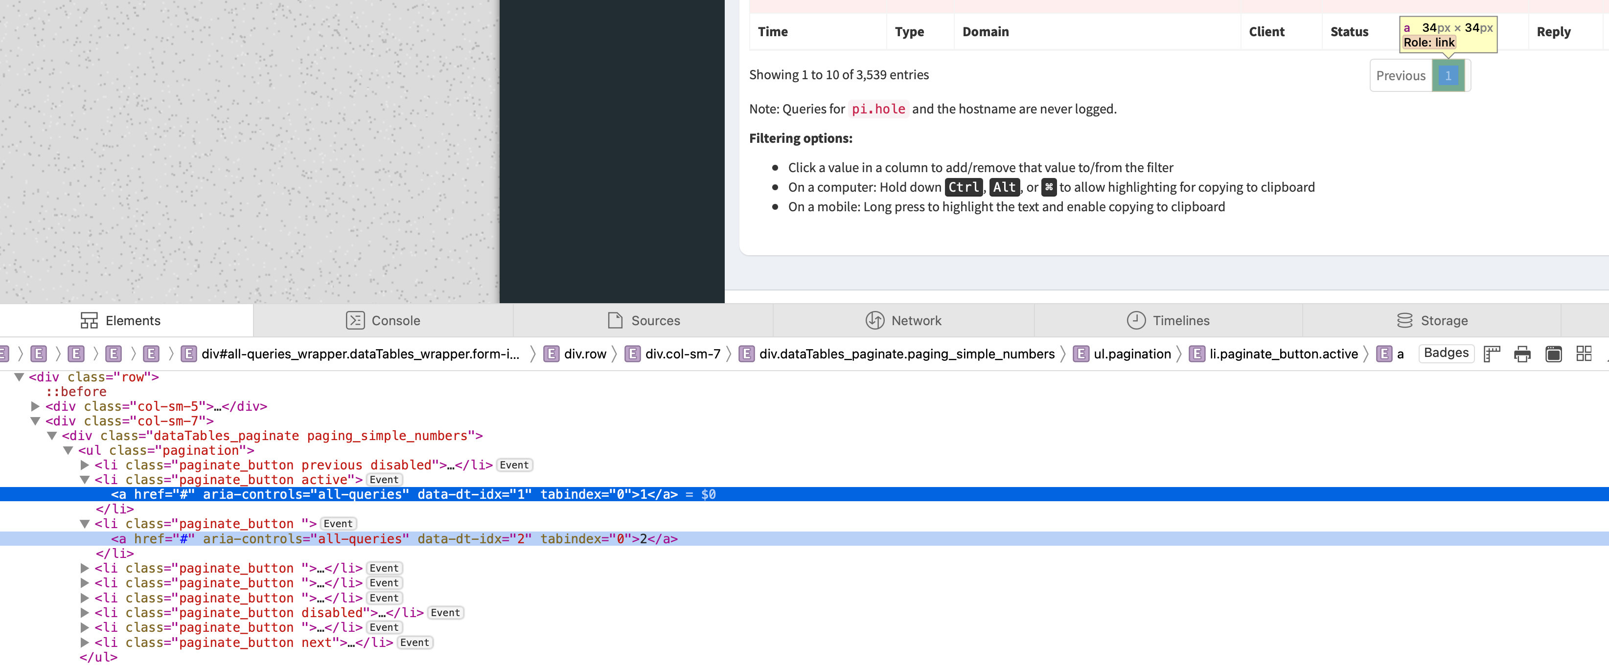Screen dimensions: 1609x666
Task: Toggle the print media styles icon
Action: [1522, 354]
